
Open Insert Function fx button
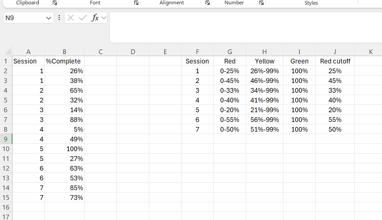pos(95,18)
